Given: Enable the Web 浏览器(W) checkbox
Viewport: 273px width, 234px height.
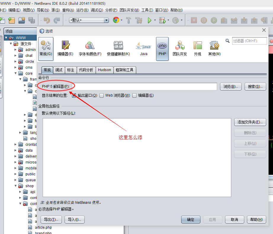Looking at the screenshot, I should 102,95.
